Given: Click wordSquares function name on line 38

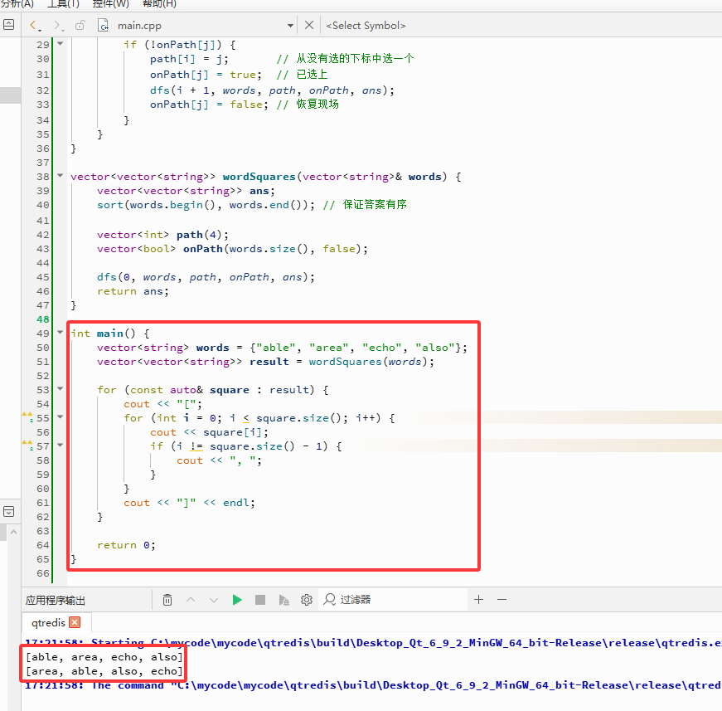Looking at the screenshot, I should click(259, 177).
